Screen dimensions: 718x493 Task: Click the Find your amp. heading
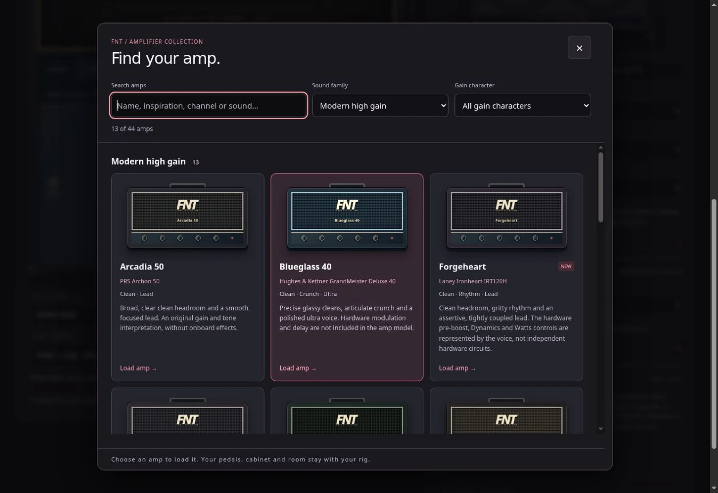tap(166, 58)
